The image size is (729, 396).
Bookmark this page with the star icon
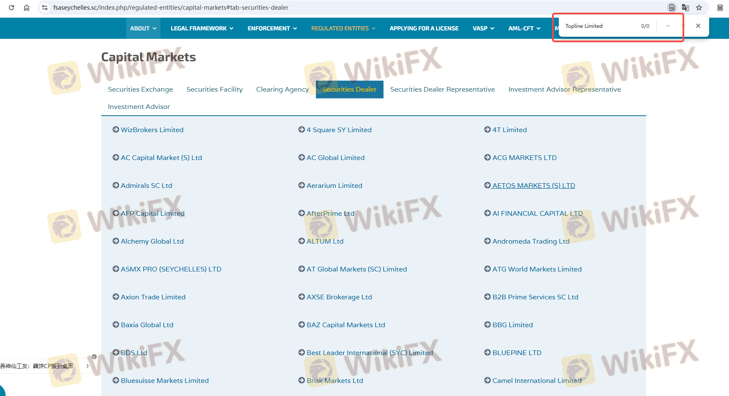pos(699,8)
